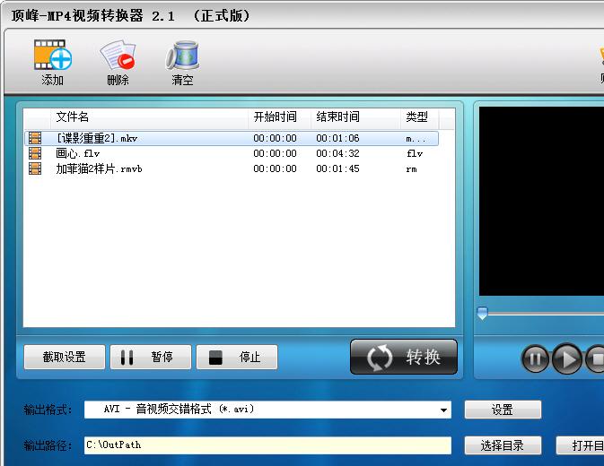
Task: Stop conversion with the 停止 button
Action: pos(236,357)
